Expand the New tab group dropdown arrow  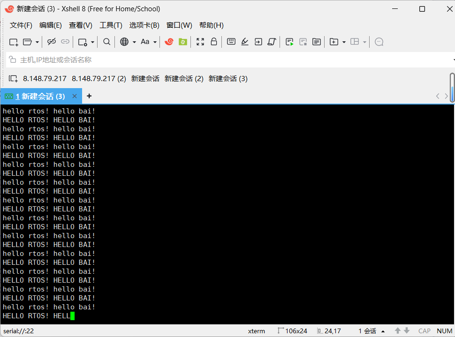[344, 42]
